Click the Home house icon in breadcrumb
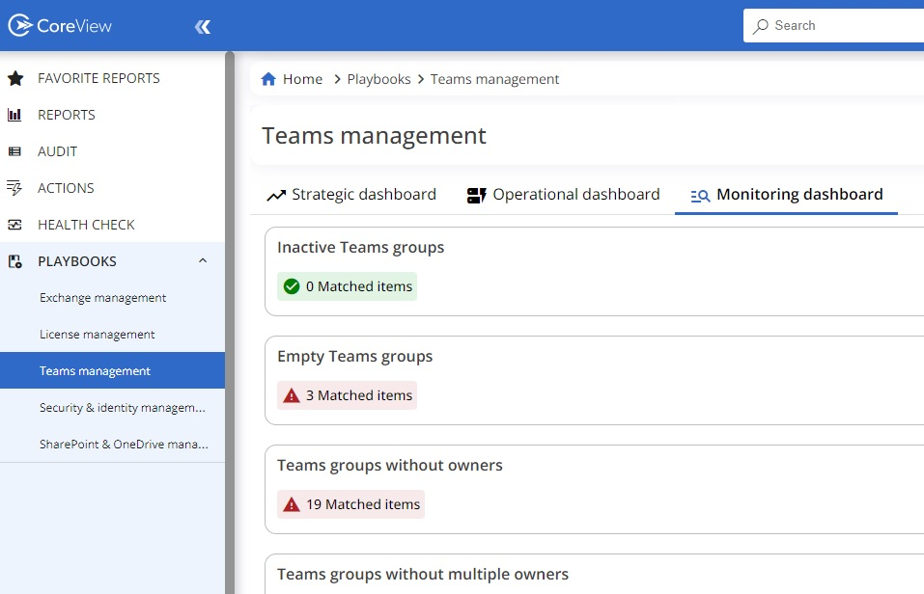Image resolution: width=924 pixels, height=594 pixels. point(268,79)
